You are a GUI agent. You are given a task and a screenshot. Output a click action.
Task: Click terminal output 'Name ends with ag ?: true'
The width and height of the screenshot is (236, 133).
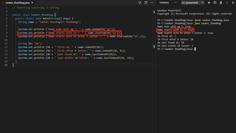pyautogui.click(x=174, y=27)
